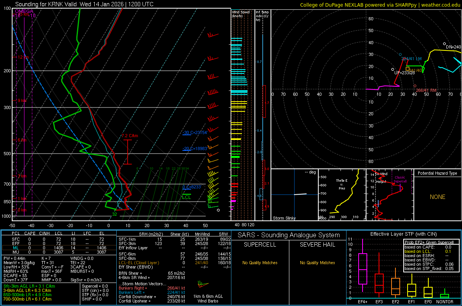Click the DownT = 37F value
The height and width of the screenshot is (306, 462).
(x=16, y=280)
